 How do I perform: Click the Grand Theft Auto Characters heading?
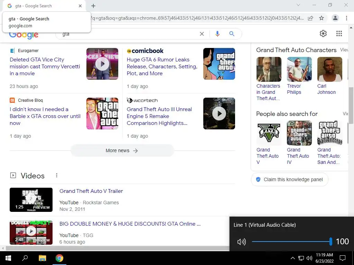(x=296, y=50)
